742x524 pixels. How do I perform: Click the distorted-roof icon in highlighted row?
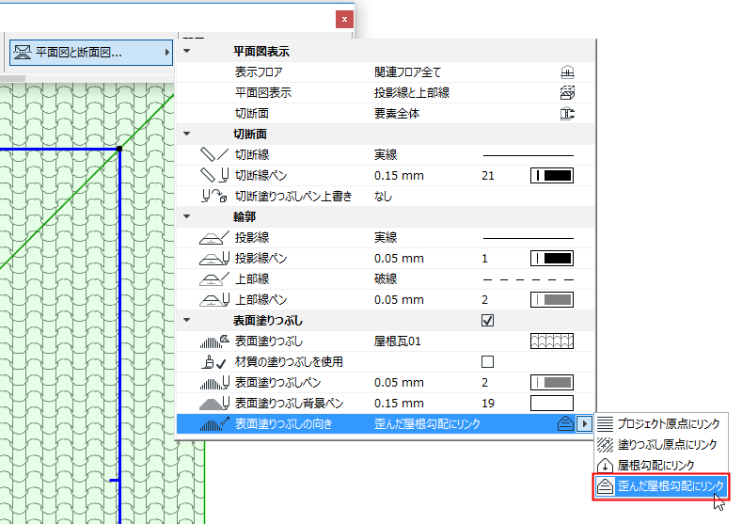(565, 423)
